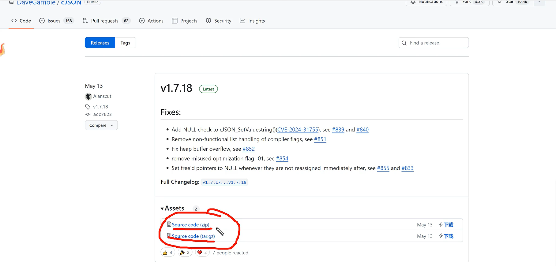Star the cJSON repository

[513, 2]
